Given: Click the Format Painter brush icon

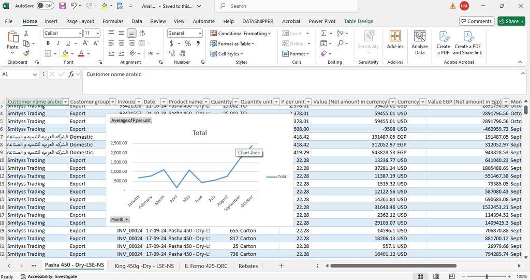Looking at the screenshot, I should click(x=26, y=53).
